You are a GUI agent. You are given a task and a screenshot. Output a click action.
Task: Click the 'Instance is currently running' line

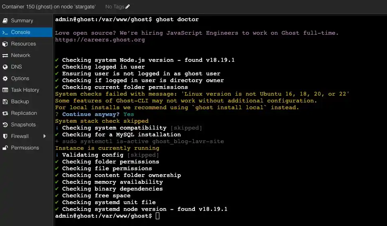(107, 148)
